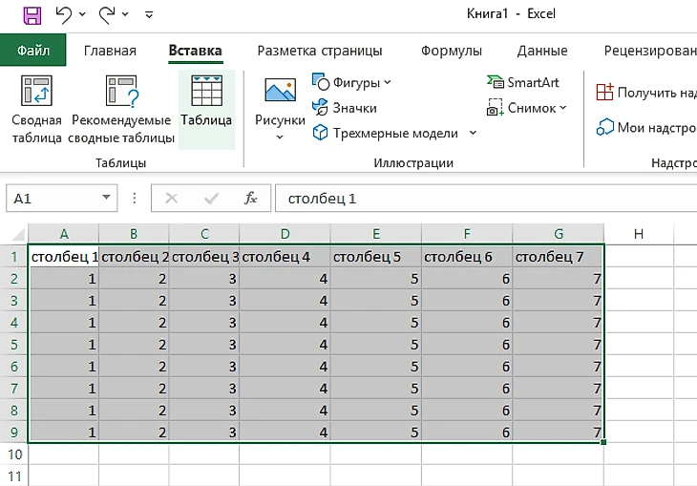The height and width of the screenshot is (486, 697).
Task: Open the Name Box dropdown arrow
Action: point(109,199)
